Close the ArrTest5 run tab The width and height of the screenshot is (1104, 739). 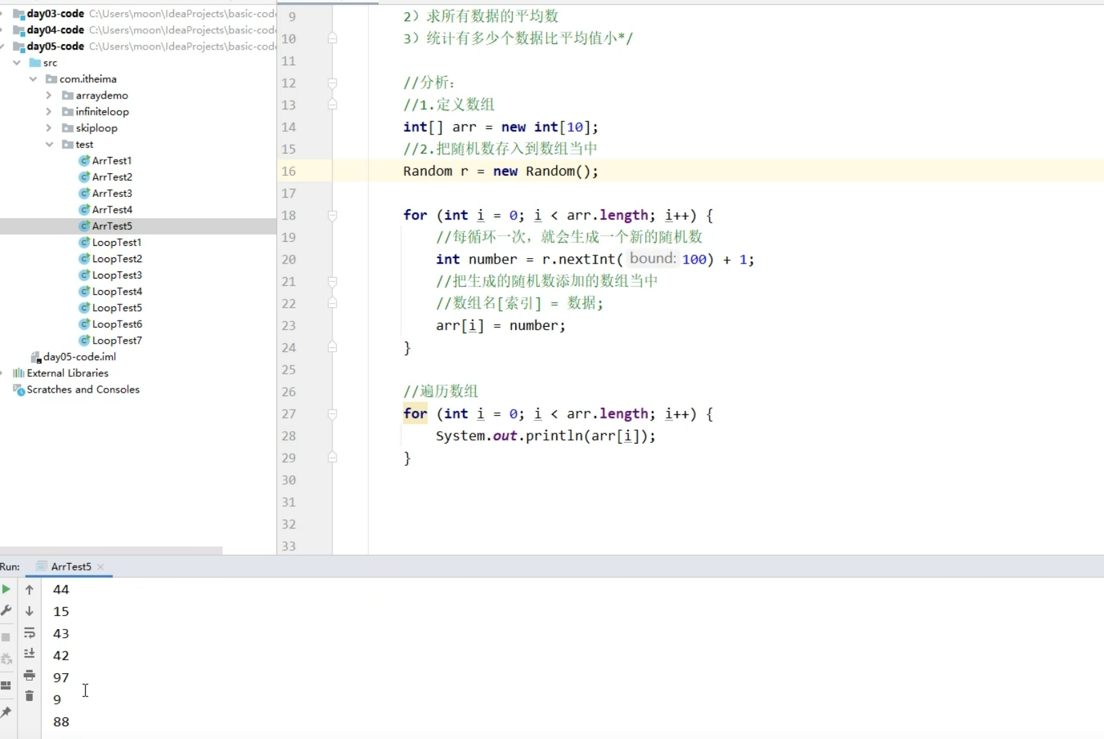pyautogui.click(x=101, y=566)
